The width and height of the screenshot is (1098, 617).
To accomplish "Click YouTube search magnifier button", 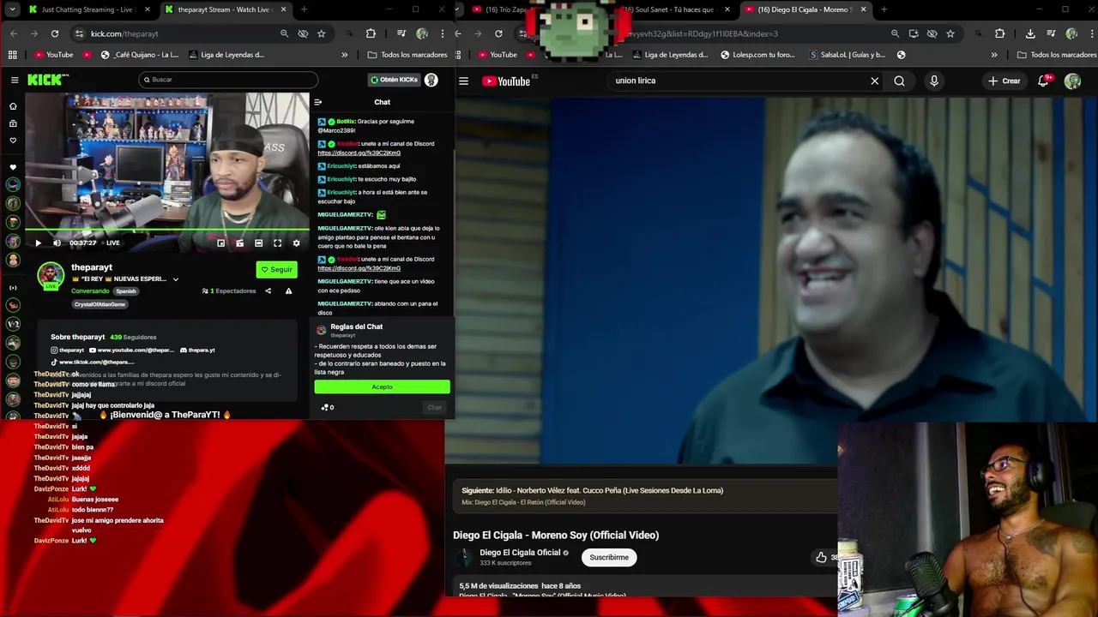I will point(899,81).
